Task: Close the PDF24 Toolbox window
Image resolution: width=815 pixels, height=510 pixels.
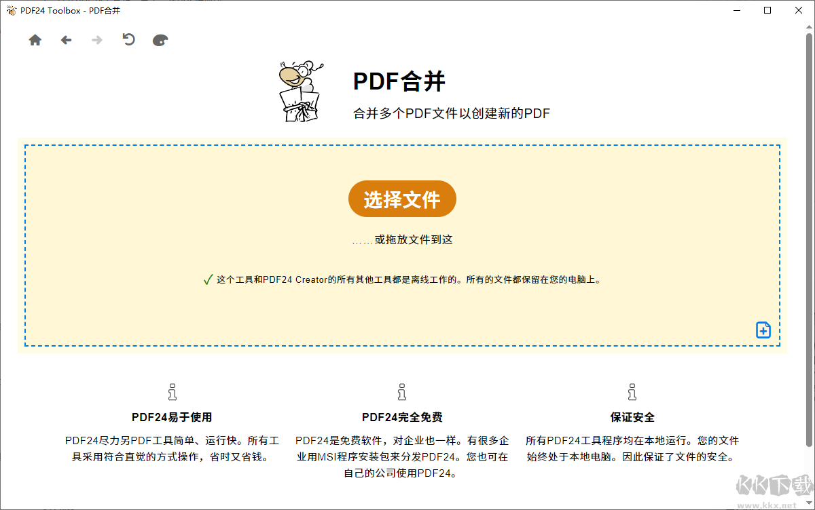Action: pos(799,10)
